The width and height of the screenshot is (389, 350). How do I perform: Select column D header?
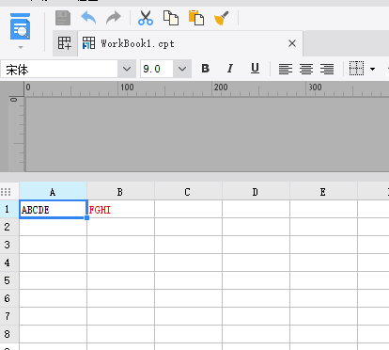click(256, 191)
